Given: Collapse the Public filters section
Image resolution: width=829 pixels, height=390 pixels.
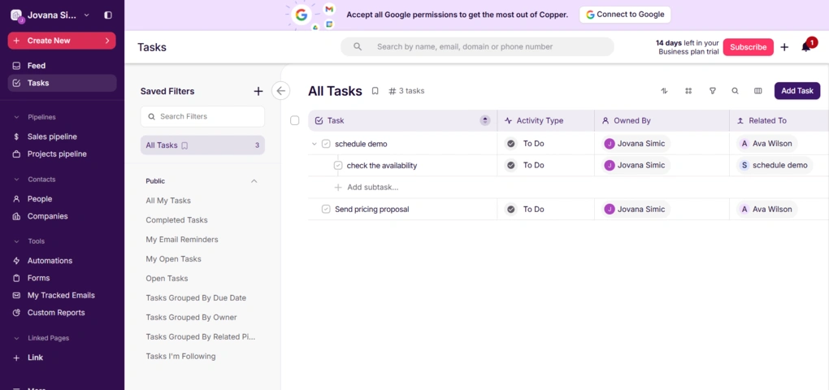Looking at the screenshot, I should (x=254, y=180).
